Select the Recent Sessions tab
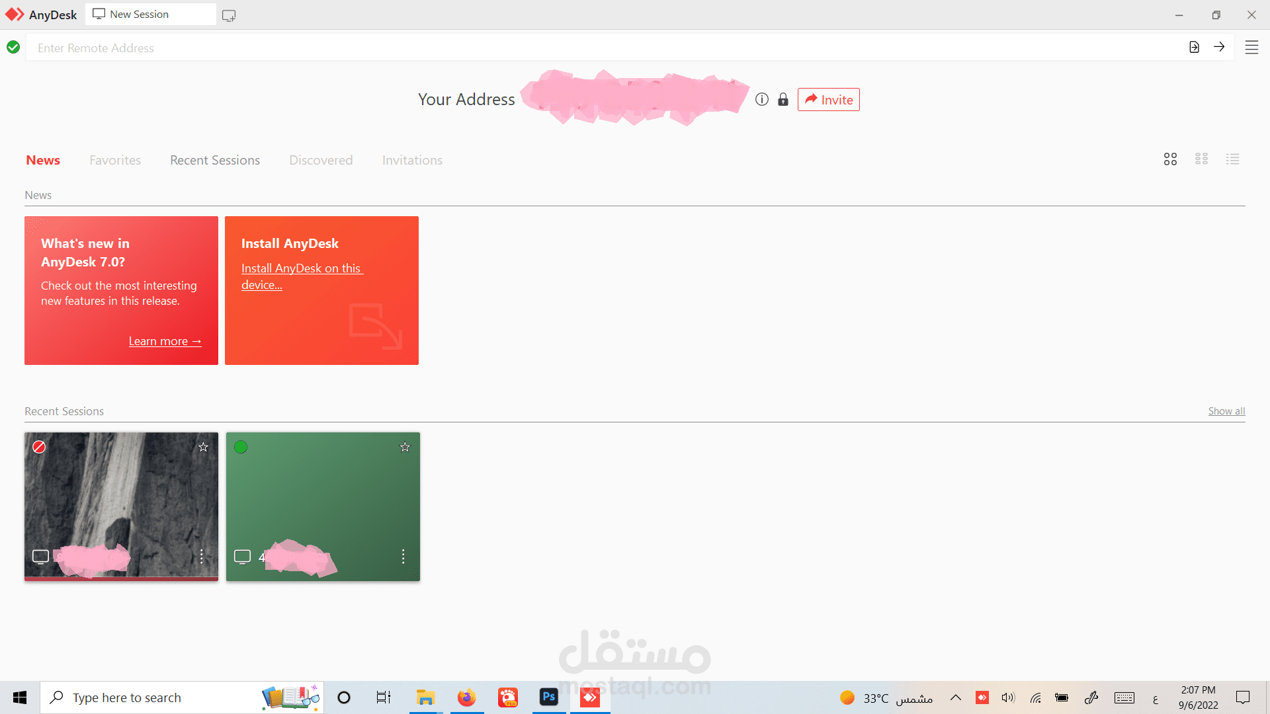Image resolution: width=1270 pixels, height=714 pixels. click(x=214, y=159)
